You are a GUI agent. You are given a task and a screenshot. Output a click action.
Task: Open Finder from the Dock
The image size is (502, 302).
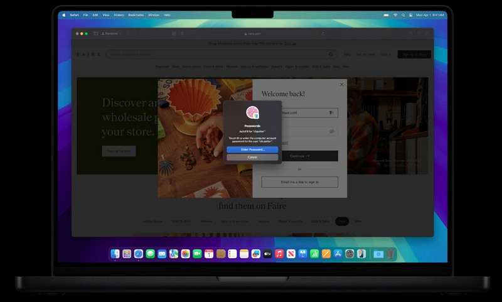(x=115, y=254)
